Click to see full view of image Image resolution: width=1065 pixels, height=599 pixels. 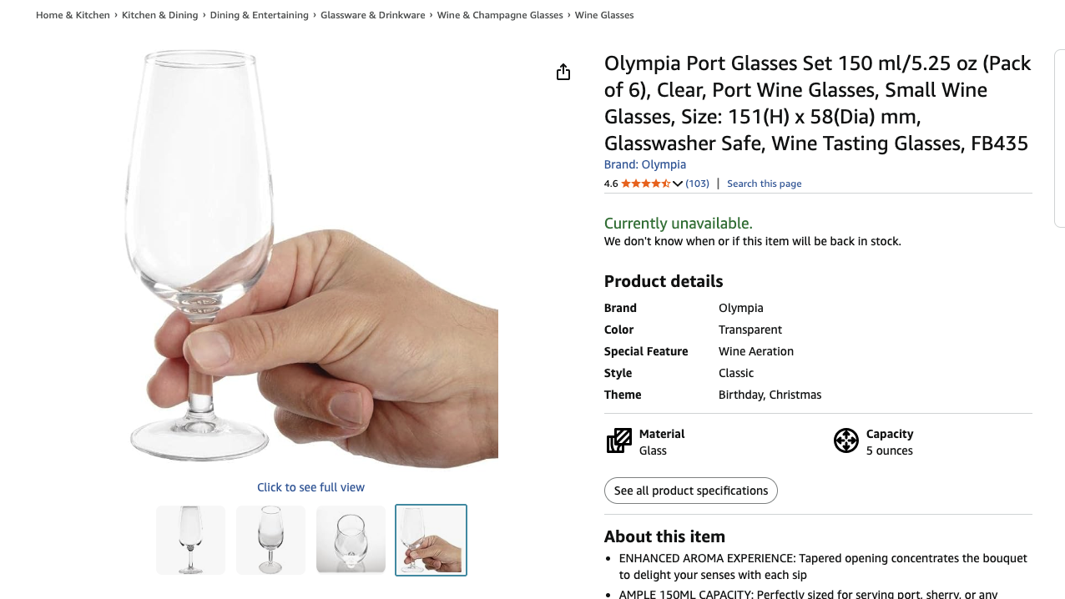(x=310, y=487)
